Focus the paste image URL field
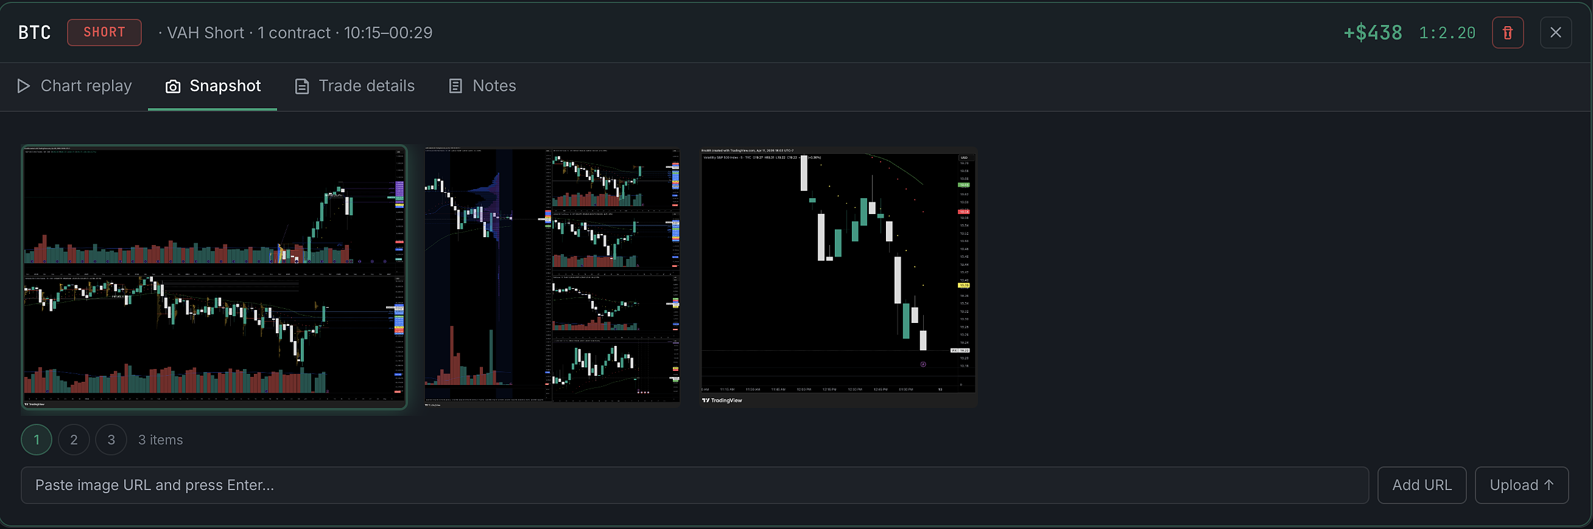 [695, 485]
